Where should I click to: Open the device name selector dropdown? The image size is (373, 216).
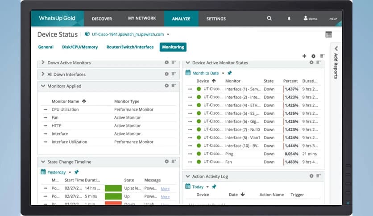(168, 34)
